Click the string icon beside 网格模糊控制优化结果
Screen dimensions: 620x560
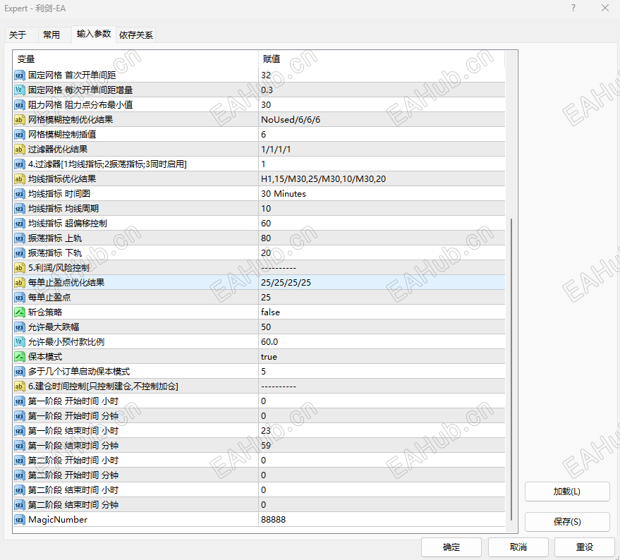tap(19, 120)
